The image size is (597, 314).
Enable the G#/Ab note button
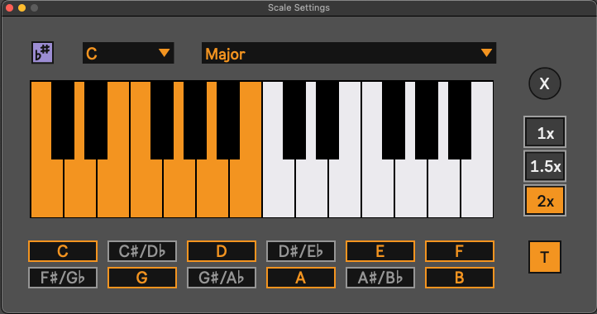pyautogui.click(x=222, y=278)
